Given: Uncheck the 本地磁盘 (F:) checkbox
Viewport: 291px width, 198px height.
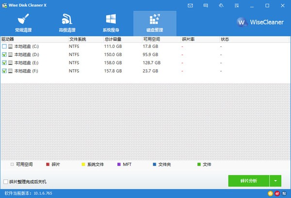Looking at the screenshot, I should tap(4, 71).
